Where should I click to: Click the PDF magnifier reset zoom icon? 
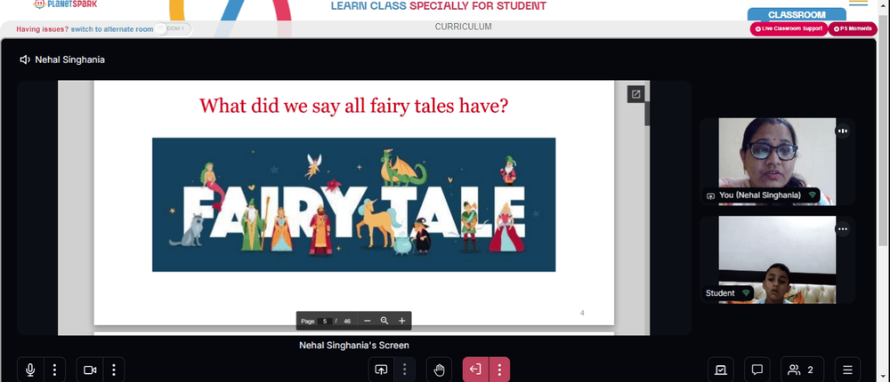point(384,321)
